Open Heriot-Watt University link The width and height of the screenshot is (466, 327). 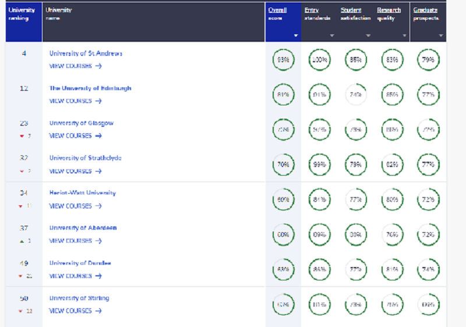tap(82, 193)
